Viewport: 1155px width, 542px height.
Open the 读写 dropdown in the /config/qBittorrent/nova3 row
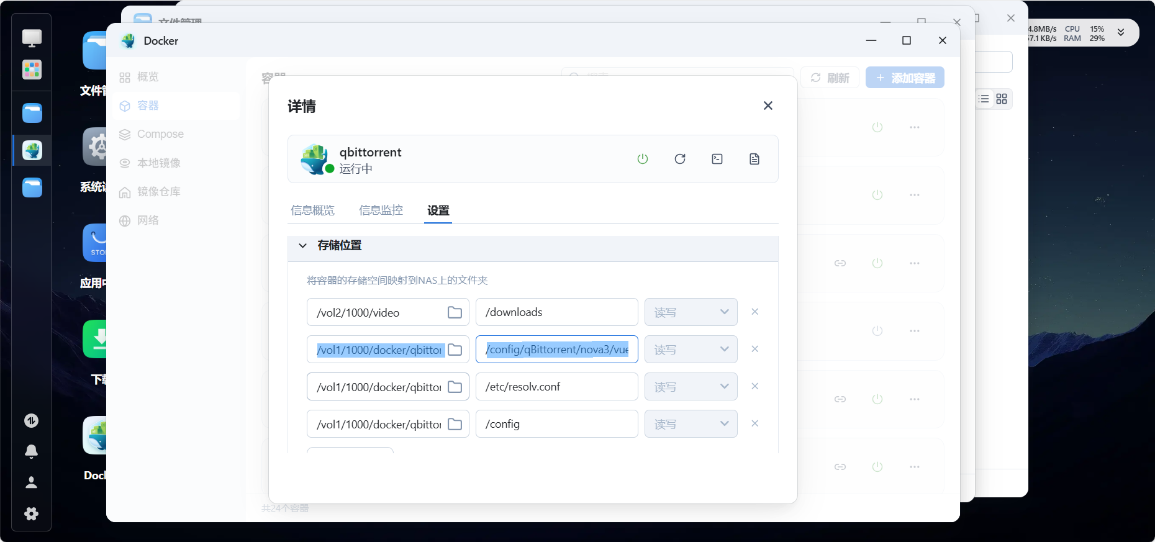tap(691, 350)
